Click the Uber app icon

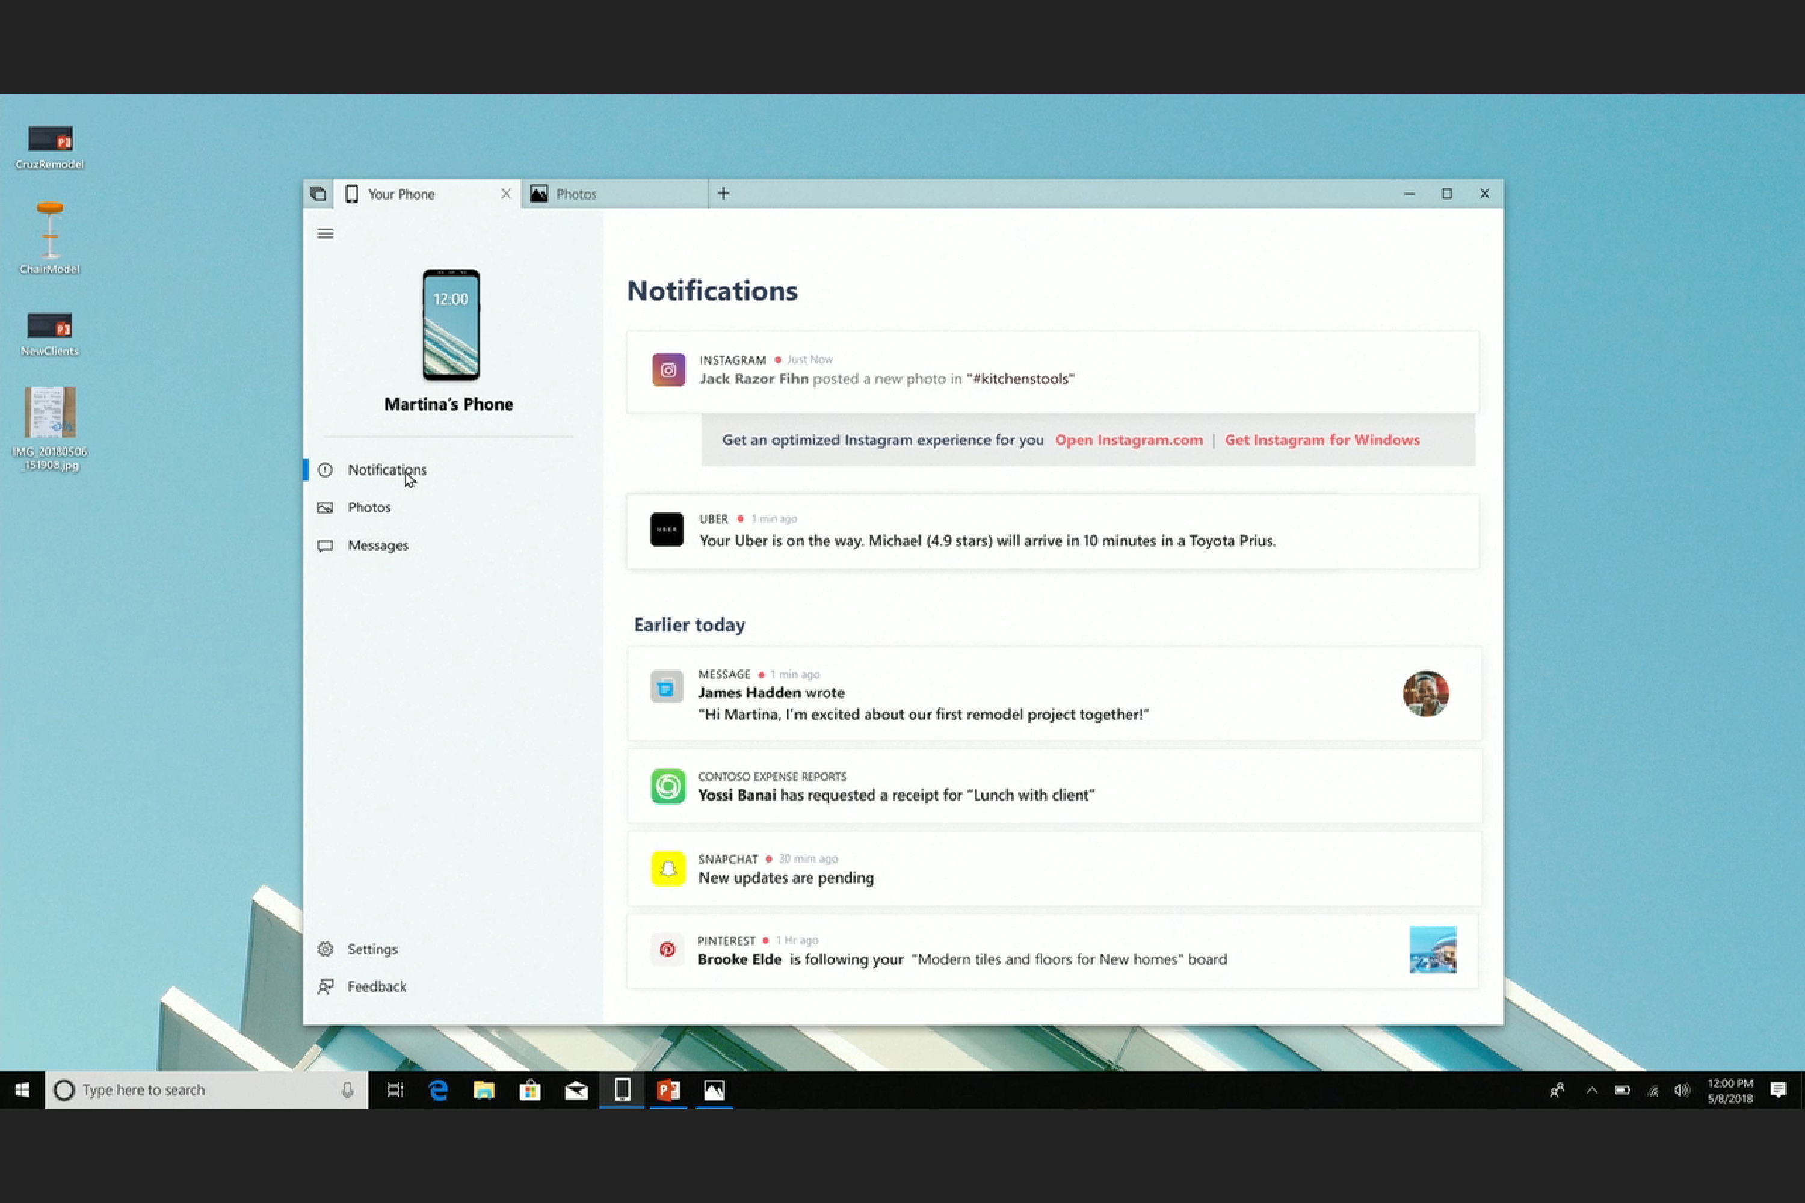667,529
